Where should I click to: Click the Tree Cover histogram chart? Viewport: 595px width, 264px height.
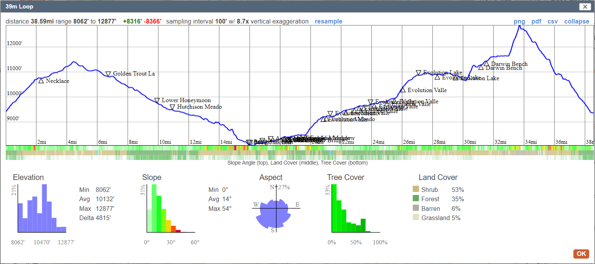pos(356,209)
